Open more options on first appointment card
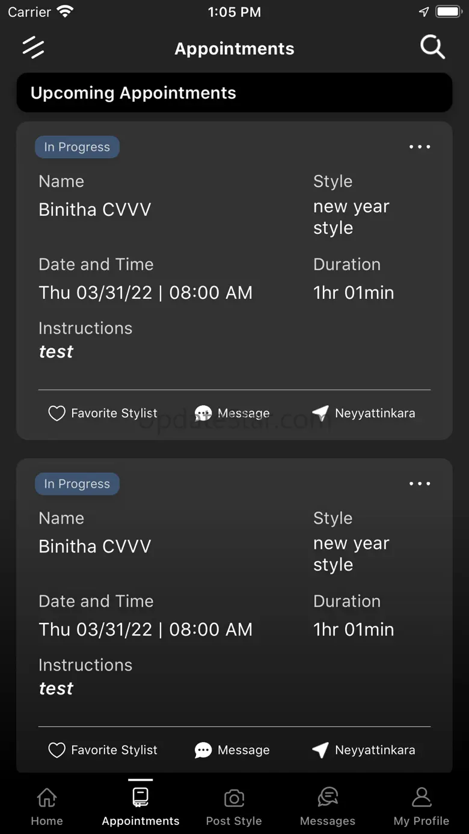The height and width of the screenshot is (834, 469). tap(420, 147)
